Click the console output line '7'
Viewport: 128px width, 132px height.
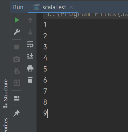(45, 91)
